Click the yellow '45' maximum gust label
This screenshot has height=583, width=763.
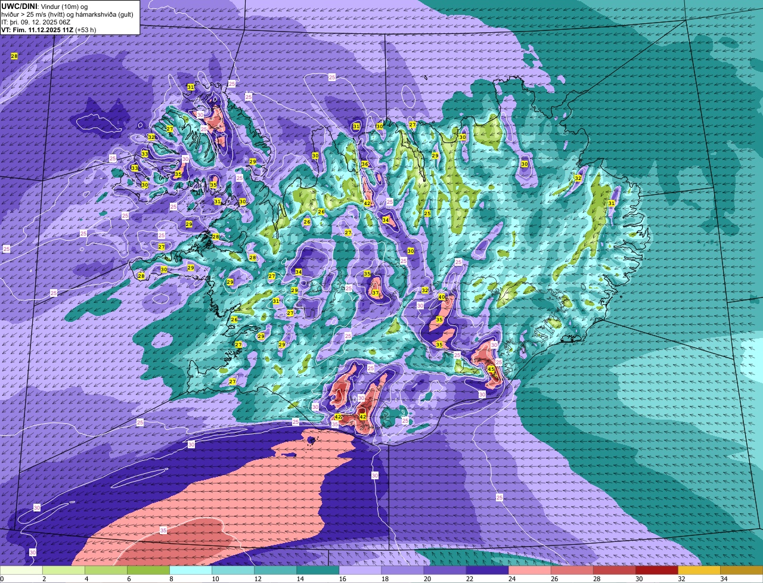491,369
